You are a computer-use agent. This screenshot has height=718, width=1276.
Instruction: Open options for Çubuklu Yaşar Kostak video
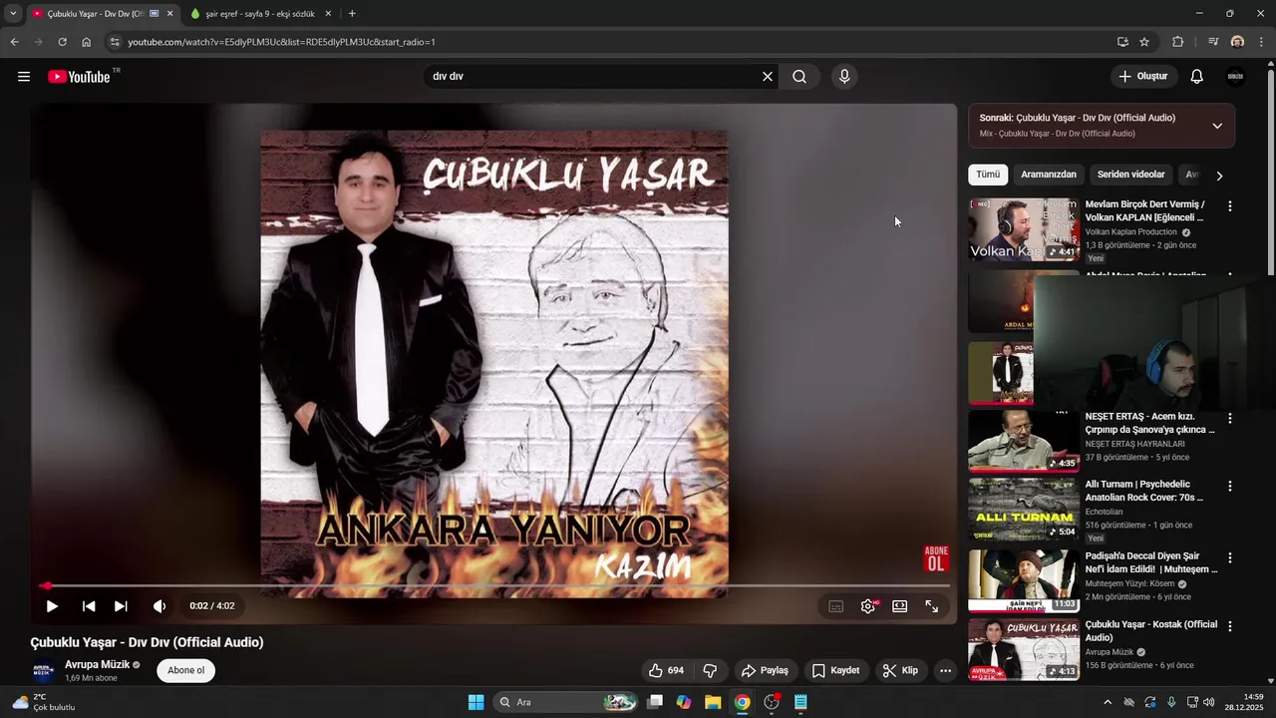click(1229, 627)
